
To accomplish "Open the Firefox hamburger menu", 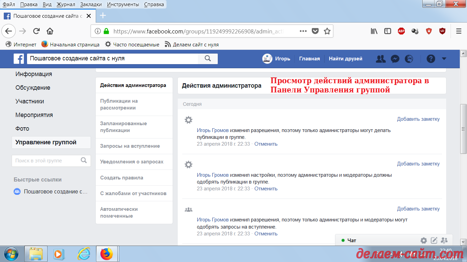I will (458, 31).
